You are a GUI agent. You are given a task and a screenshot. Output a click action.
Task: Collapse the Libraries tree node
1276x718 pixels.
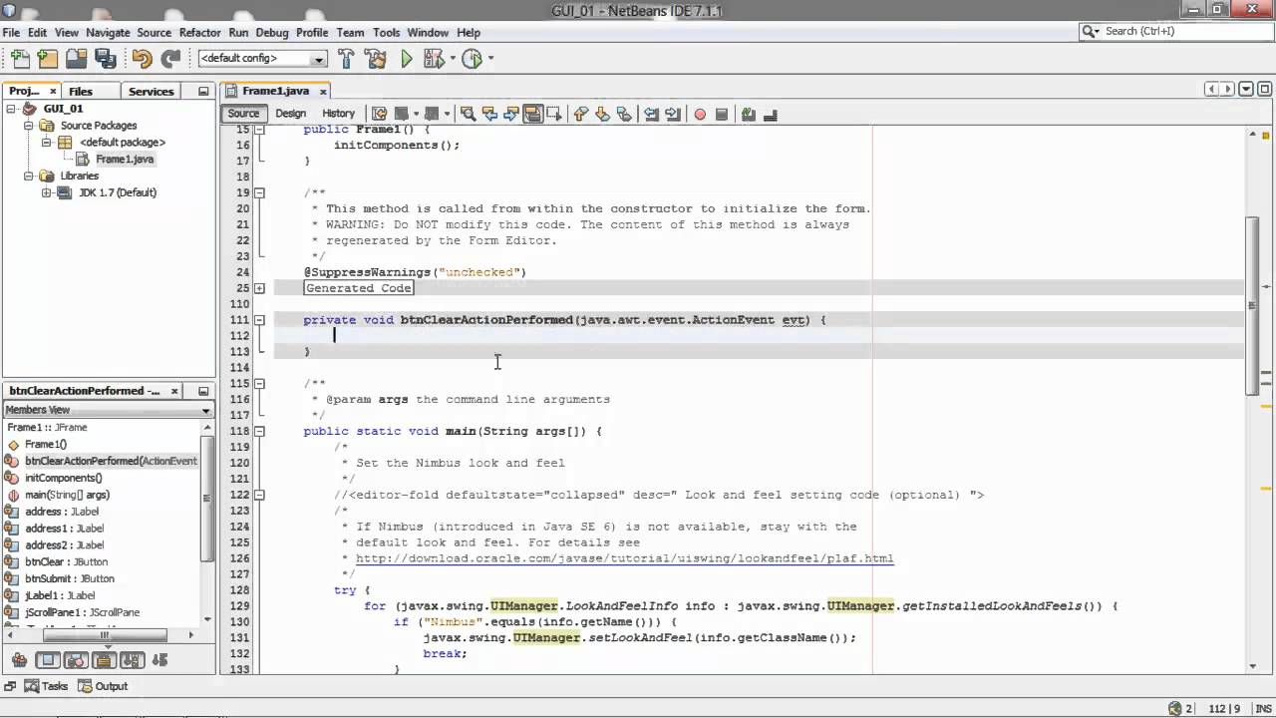tap(30, 177)
